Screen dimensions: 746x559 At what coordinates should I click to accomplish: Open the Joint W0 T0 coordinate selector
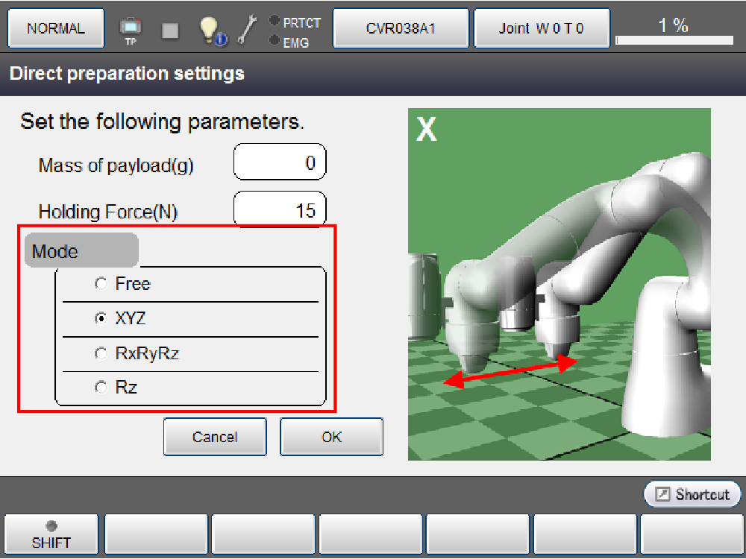click(542, 29)
